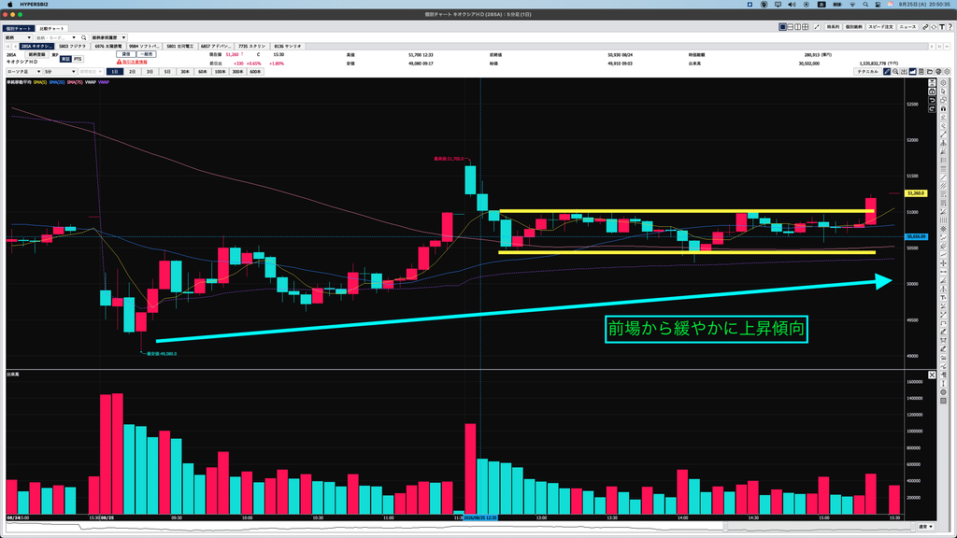
Task: Close the volume panel with X
Action: point(932,375)
